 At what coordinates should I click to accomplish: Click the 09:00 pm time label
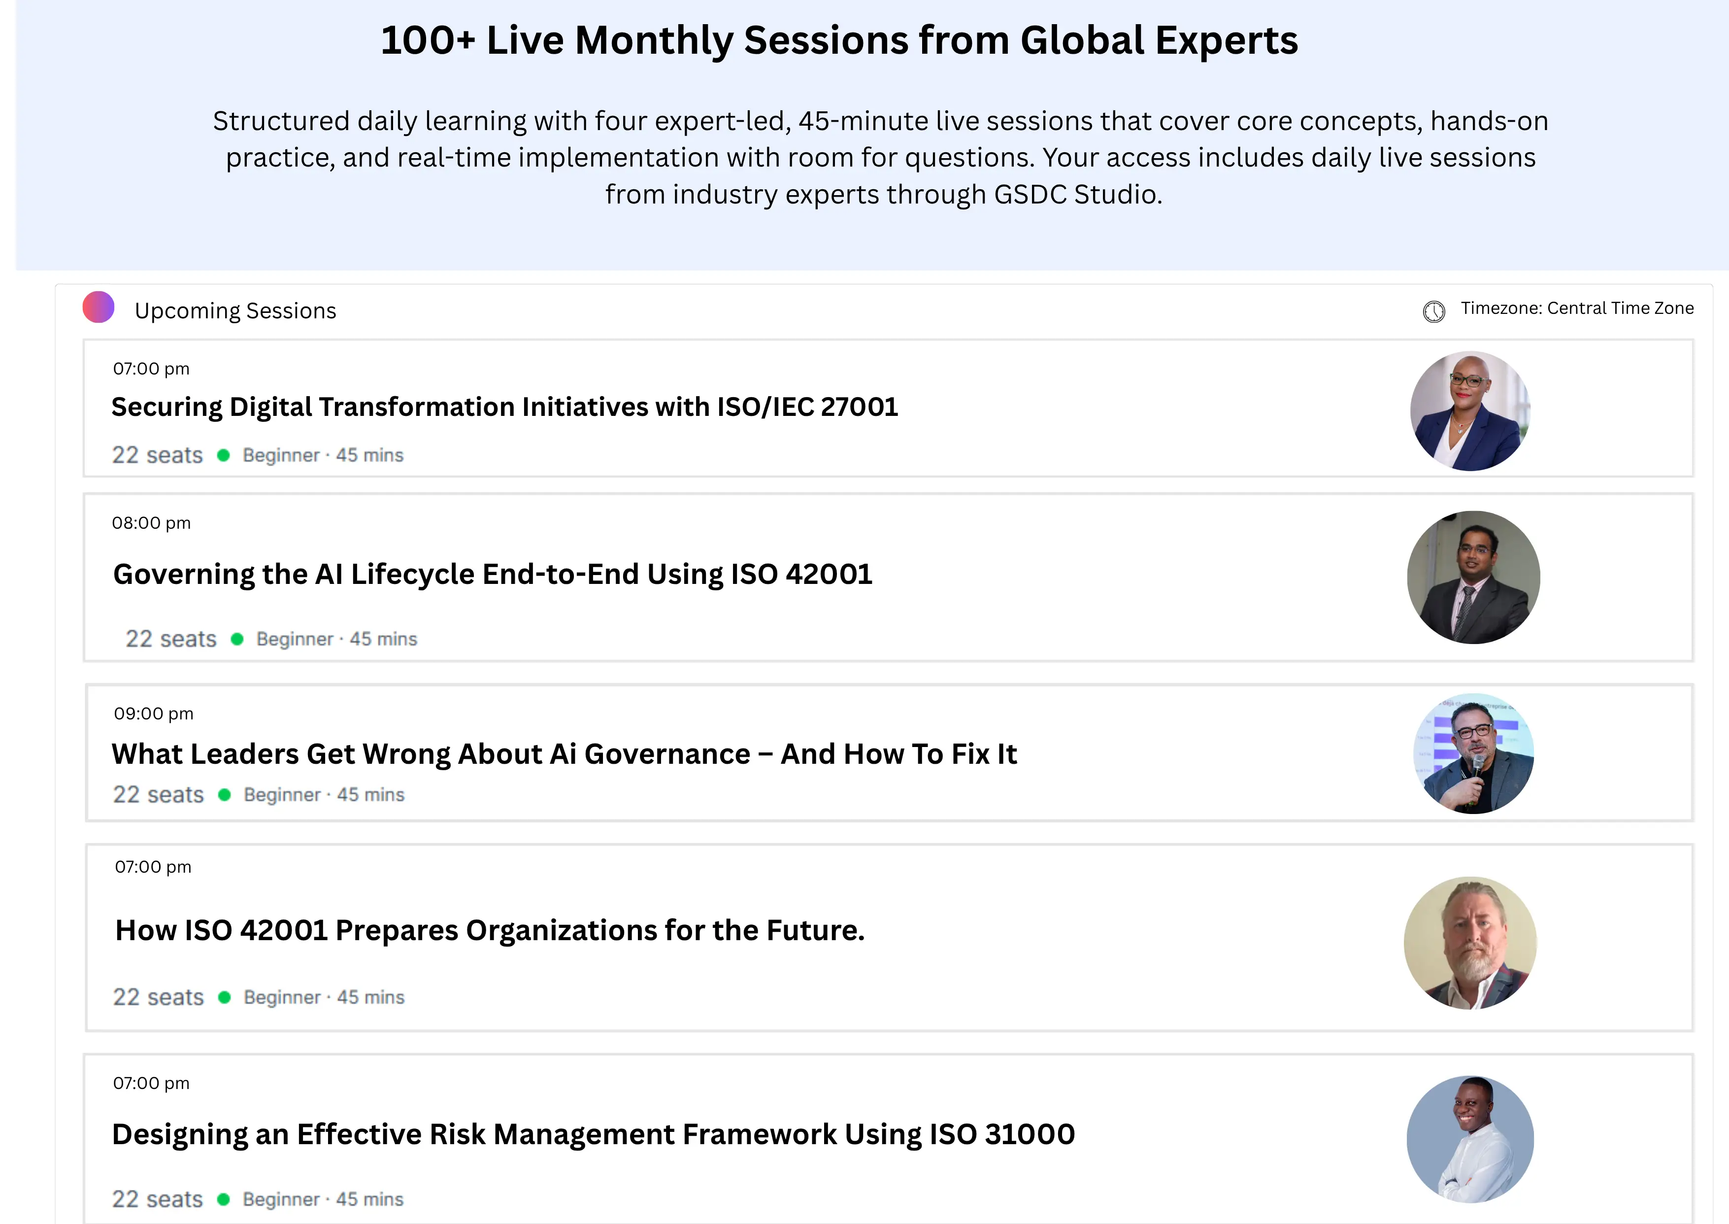coord(154,714)
